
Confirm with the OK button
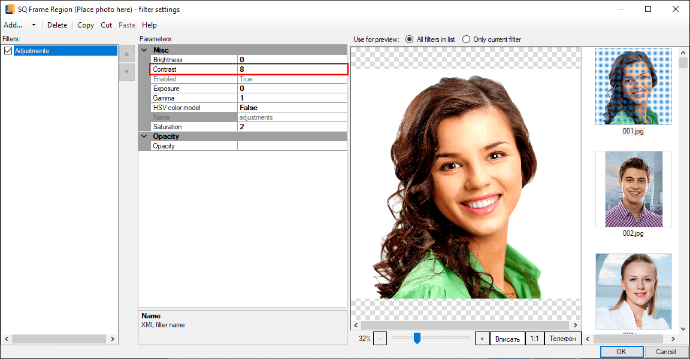[x=621, y=352]
